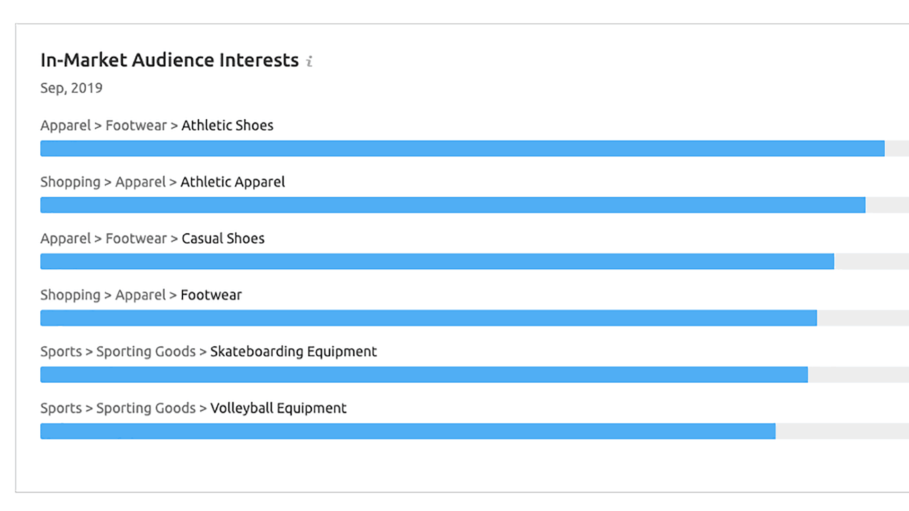The image size is (909, 511).
Task: Click the Casual Shoes blue bar
Action: [x=437, y=262]
